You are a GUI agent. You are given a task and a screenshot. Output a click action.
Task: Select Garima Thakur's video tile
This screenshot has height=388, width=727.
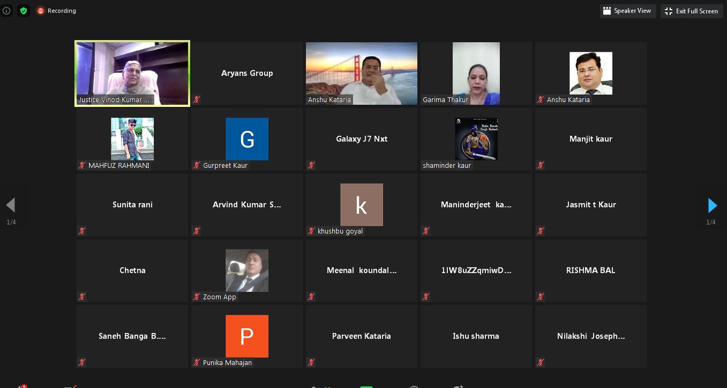point(476,73)
